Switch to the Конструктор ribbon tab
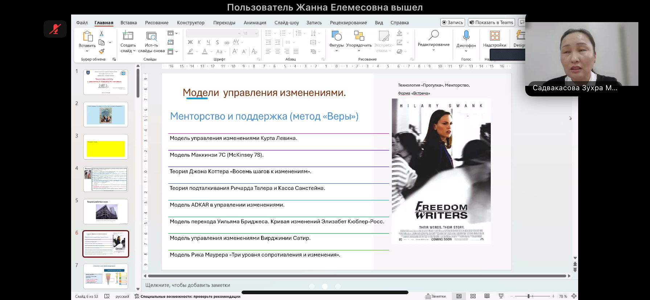Screen dimensions: 650x300 191,22
